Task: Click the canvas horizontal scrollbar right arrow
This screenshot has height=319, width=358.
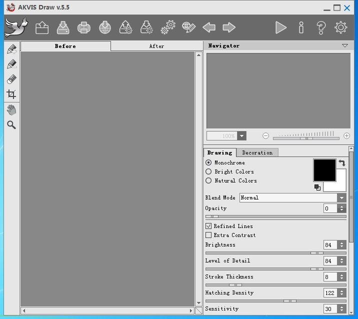Action: click(191, 311)
